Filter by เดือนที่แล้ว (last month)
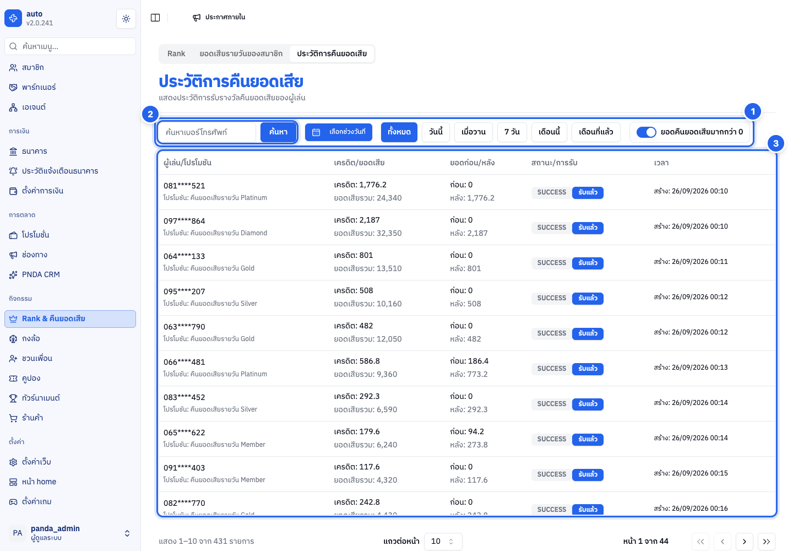Screen dimensions: 793x551 click(x=596, y=132)
